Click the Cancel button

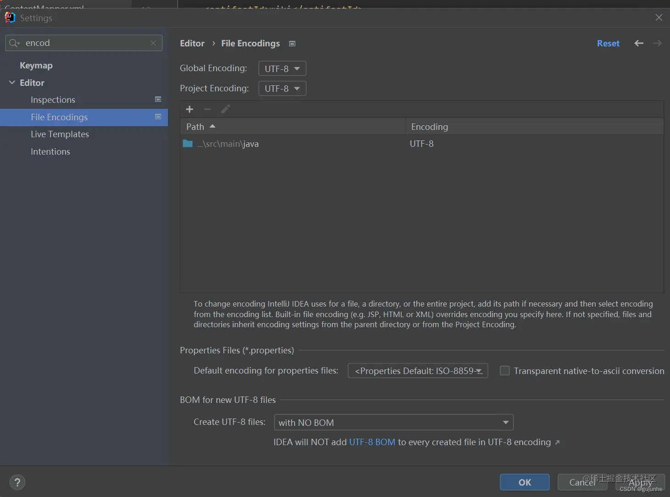tap(582, 482)
